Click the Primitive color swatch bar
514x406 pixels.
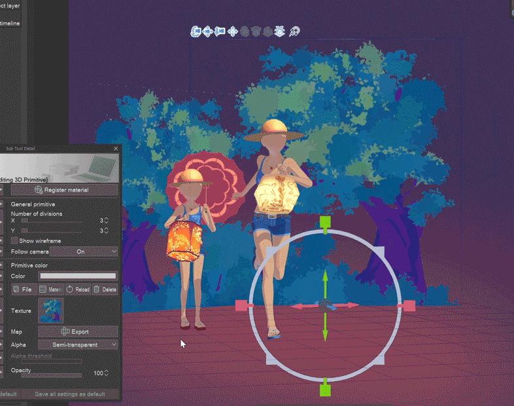pos(78,276)
